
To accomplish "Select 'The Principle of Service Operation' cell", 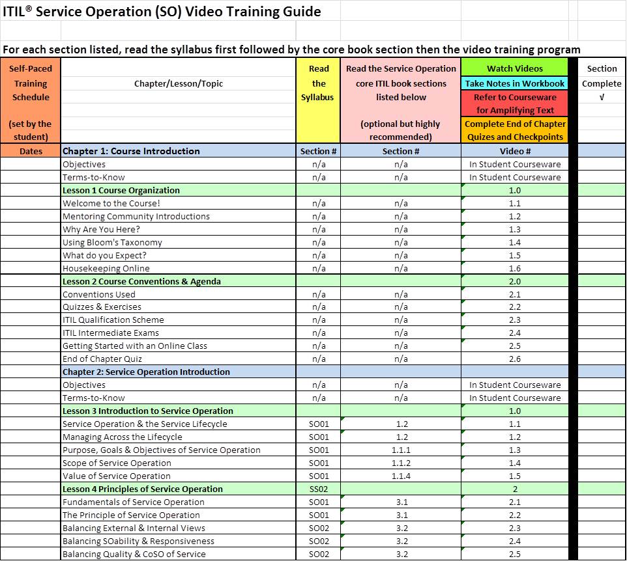I will pos(179,515).
